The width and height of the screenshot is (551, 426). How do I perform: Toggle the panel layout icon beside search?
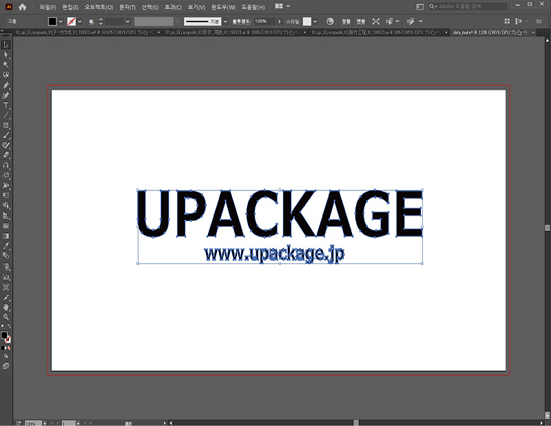point(419,6)
